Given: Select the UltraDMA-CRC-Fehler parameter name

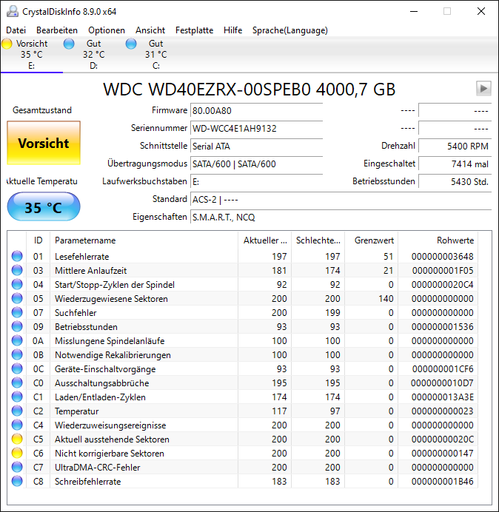Looking at the screenshot, I should pos(97,468).
